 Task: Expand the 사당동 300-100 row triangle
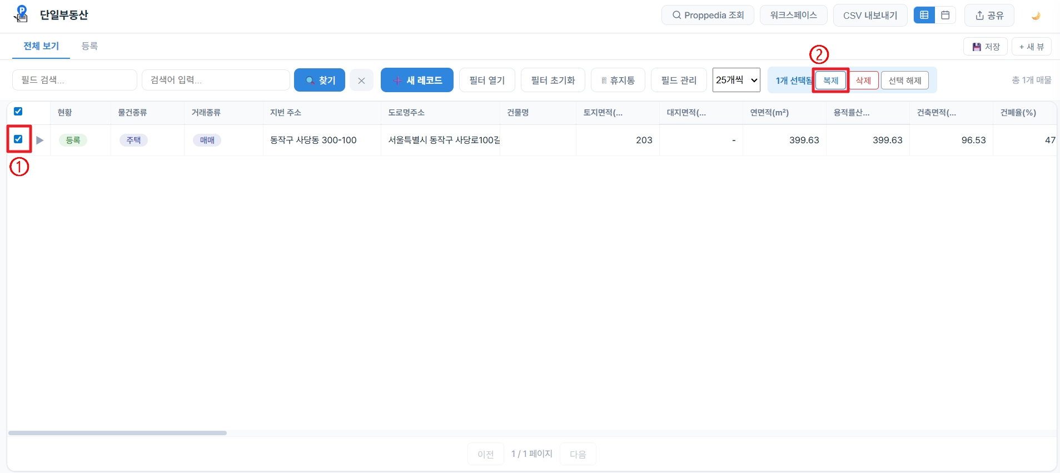point(40,140)
